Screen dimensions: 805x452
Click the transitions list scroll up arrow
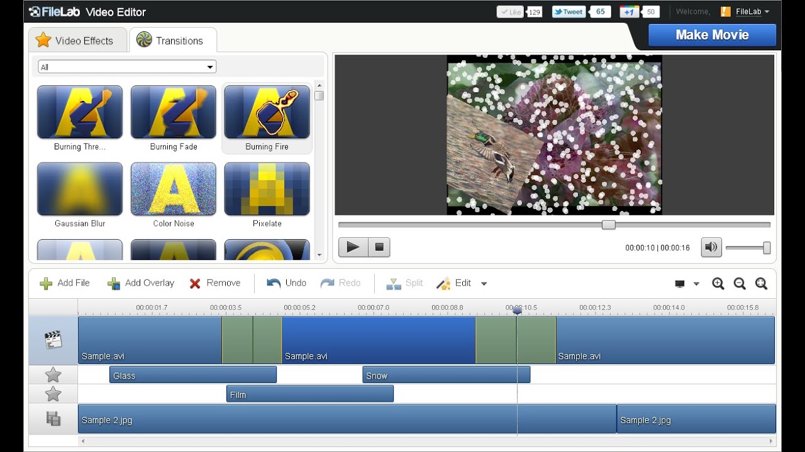click(x=319, y=85)
